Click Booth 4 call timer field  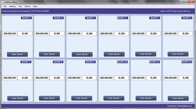tap(106, 33)
